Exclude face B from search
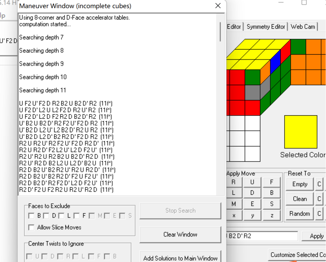This screenshot has height=262, width=326. coord(31,216)
